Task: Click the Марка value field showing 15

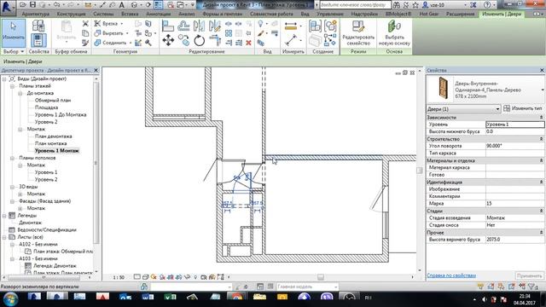Action: (515, 203)
